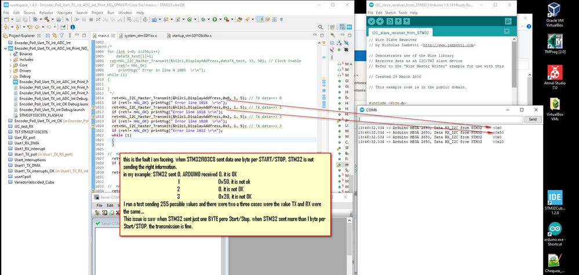The height and width of the screenshot is (275, 579).
Task: Open Arduino tab menu dropdown arrow
Action: tap(507, 31)
